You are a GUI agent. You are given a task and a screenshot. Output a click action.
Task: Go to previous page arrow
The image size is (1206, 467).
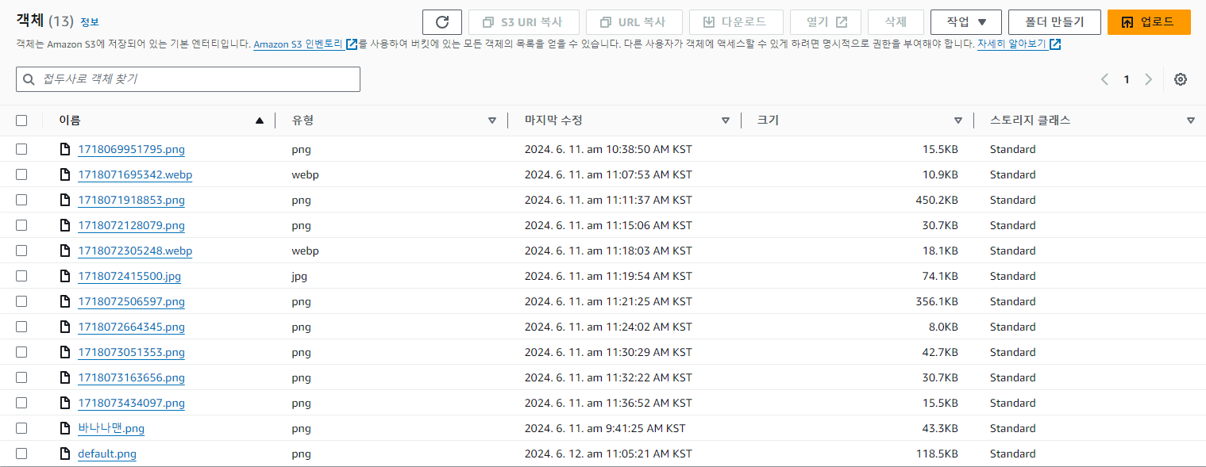[1104, 79]
